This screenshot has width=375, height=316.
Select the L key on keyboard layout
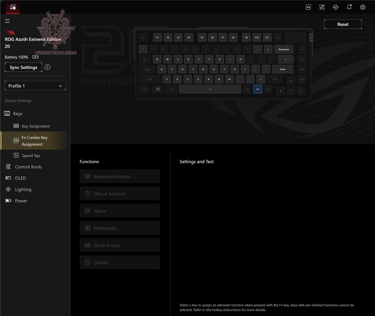[x=245, y=69]
